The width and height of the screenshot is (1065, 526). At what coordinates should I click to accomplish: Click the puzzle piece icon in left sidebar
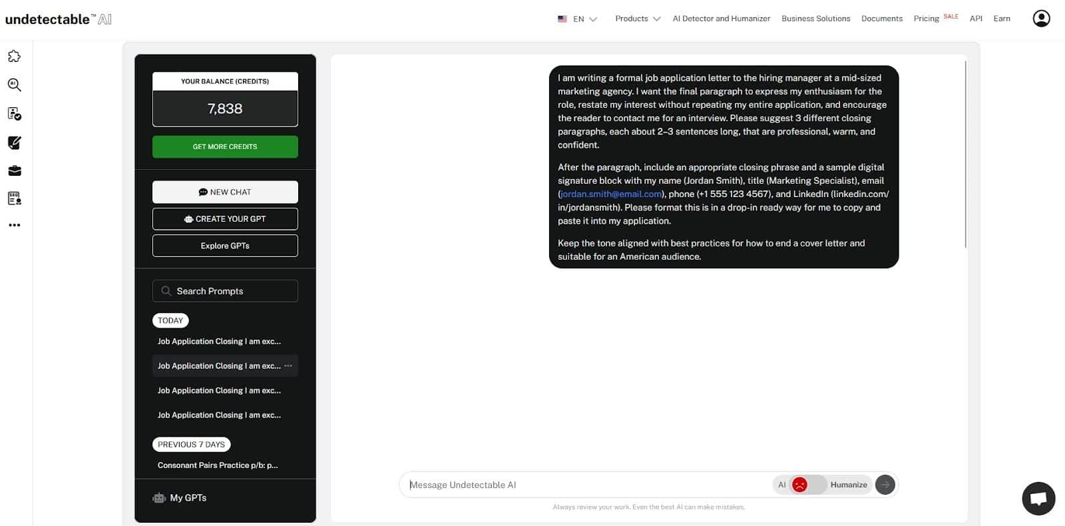14,57
